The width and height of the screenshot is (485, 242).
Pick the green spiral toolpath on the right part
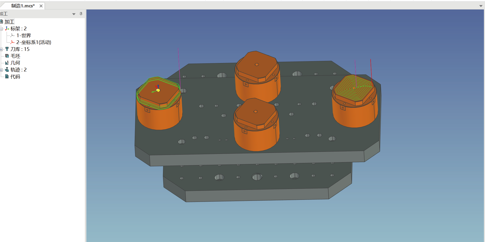tap(354, 88)
